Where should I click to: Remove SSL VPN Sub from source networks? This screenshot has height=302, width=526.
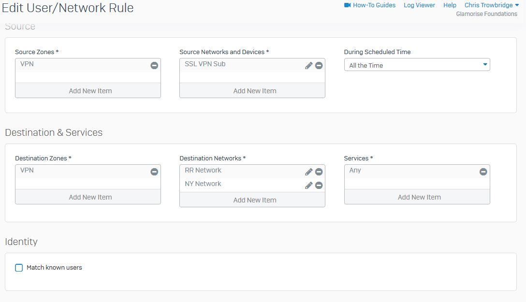(x=319, y=65)
